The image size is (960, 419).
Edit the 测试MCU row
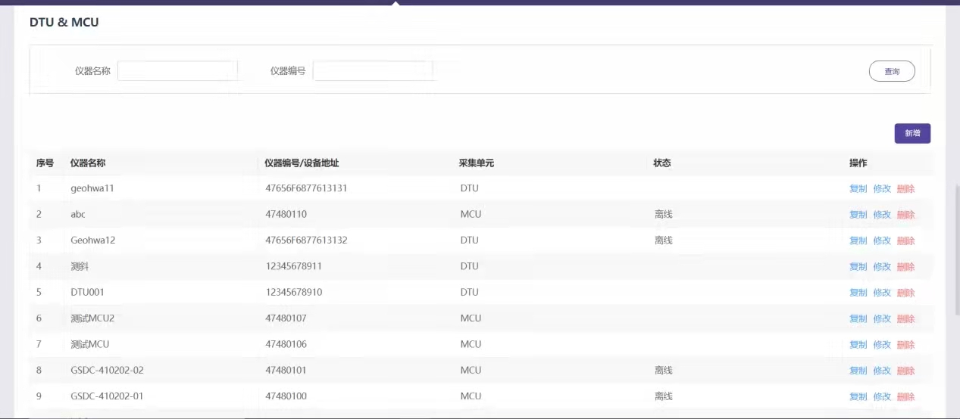pyautogui.click(x=882, y=345)
